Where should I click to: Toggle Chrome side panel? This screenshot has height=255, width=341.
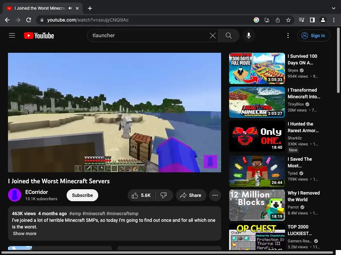pyautogui.click(x=312, y=20)
